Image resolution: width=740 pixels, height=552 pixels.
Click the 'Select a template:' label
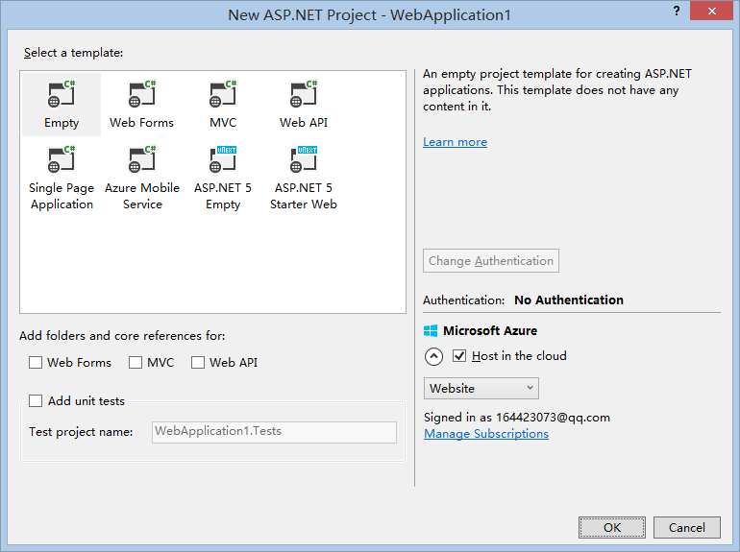pyautogui.click(x=74, y=53)
